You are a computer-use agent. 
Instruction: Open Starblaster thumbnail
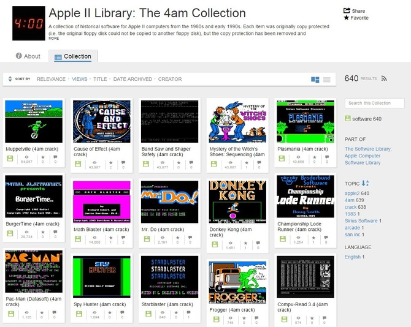tap(169, 277)
